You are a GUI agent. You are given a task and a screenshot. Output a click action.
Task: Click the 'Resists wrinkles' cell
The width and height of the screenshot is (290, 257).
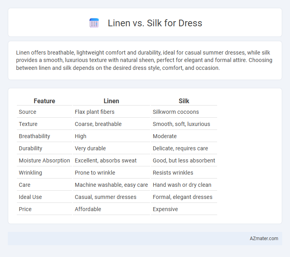pyautogui.click(x=184, y=173)
